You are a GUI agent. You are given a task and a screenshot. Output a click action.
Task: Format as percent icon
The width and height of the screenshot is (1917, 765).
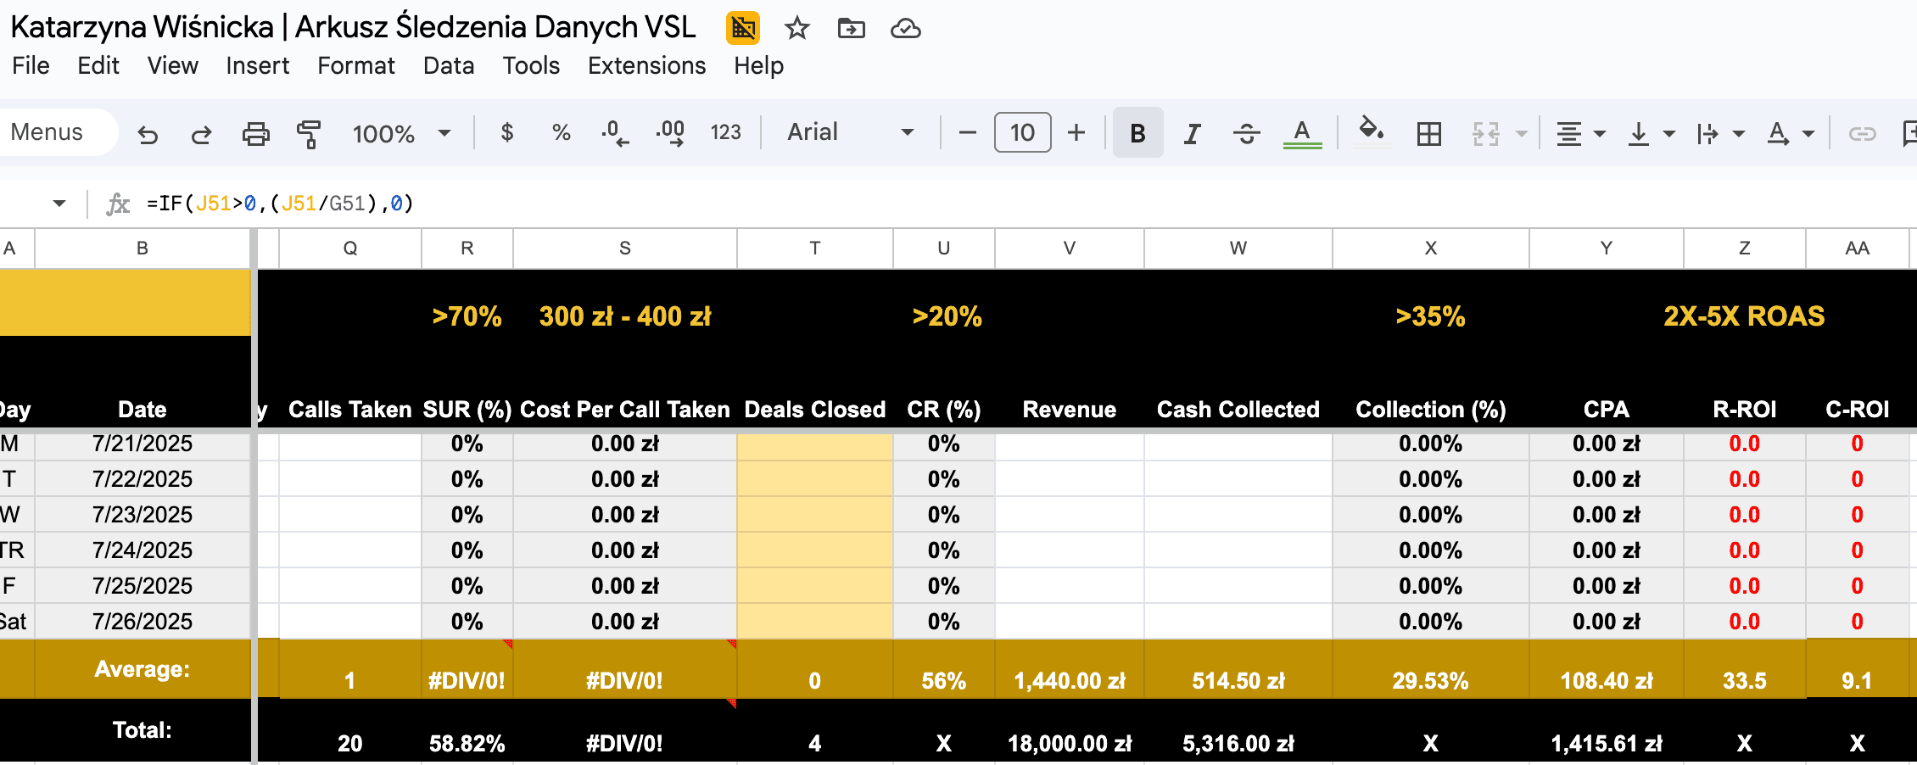click(561, 132)
